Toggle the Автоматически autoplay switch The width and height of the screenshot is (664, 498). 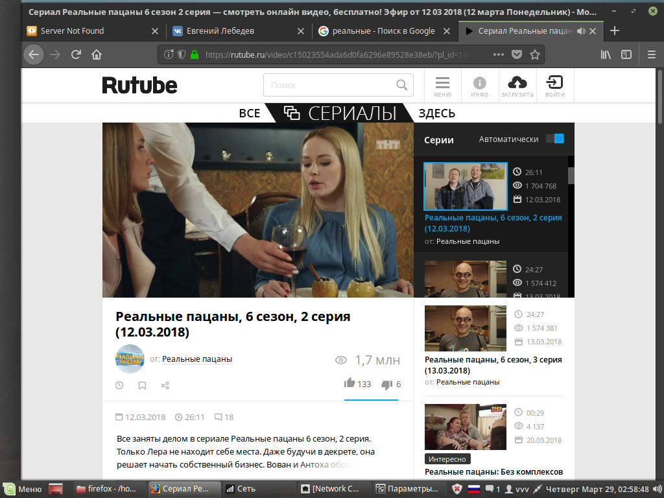(555, 139)
